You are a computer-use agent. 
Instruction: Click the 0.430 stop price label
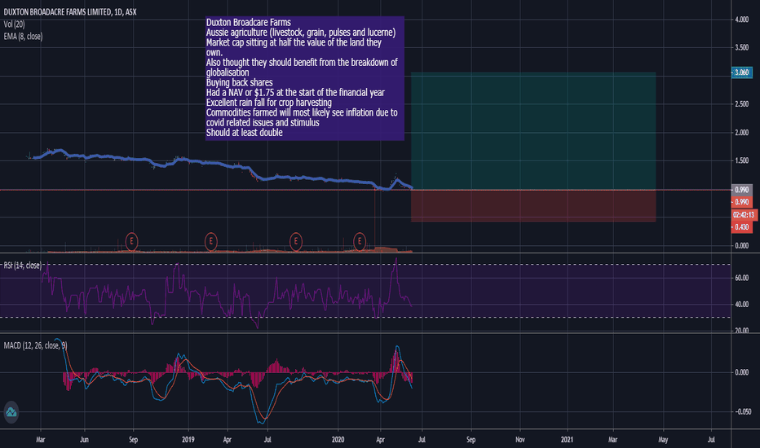point(741,227)
